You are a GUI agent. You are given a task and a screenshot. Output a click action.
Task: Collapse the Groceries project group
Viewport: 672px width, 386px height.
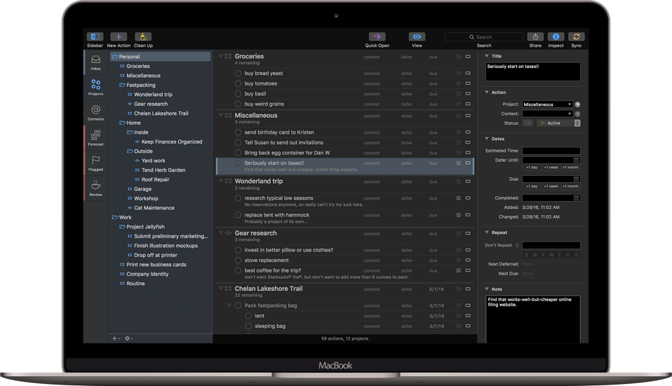221,56
